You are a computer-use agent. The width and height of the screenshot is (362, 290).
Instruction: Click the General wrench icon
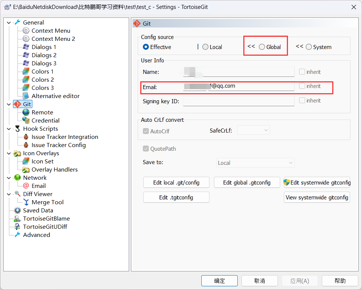tap(17, 22)
